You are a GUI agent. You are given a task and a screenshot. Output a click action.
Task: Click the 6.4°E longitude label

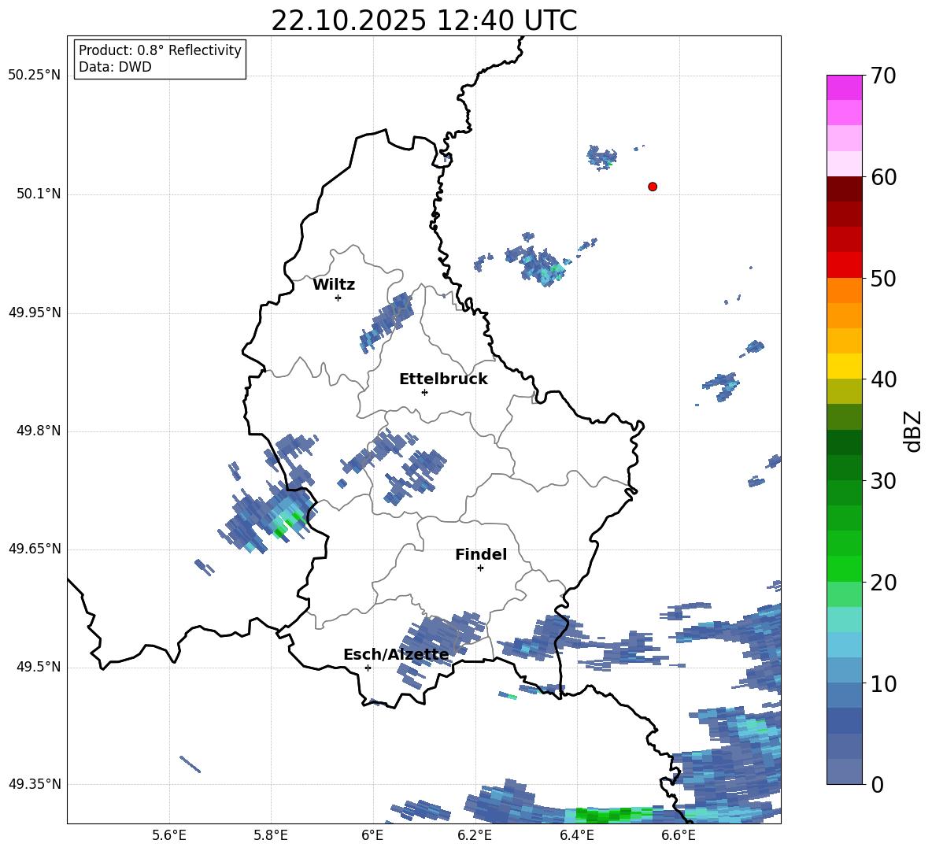click(x=576, y=835)
